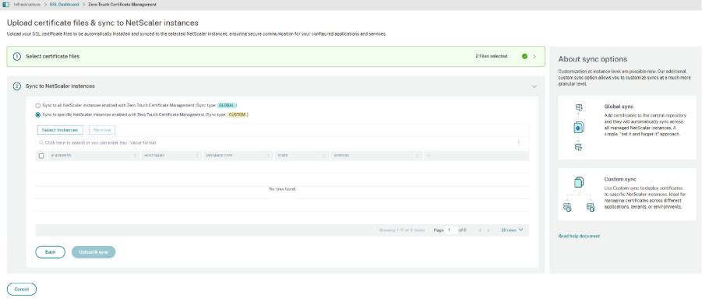The image size is (702, 302).
Task: Sort by STATE column
Action: click(x=302, y=156)
